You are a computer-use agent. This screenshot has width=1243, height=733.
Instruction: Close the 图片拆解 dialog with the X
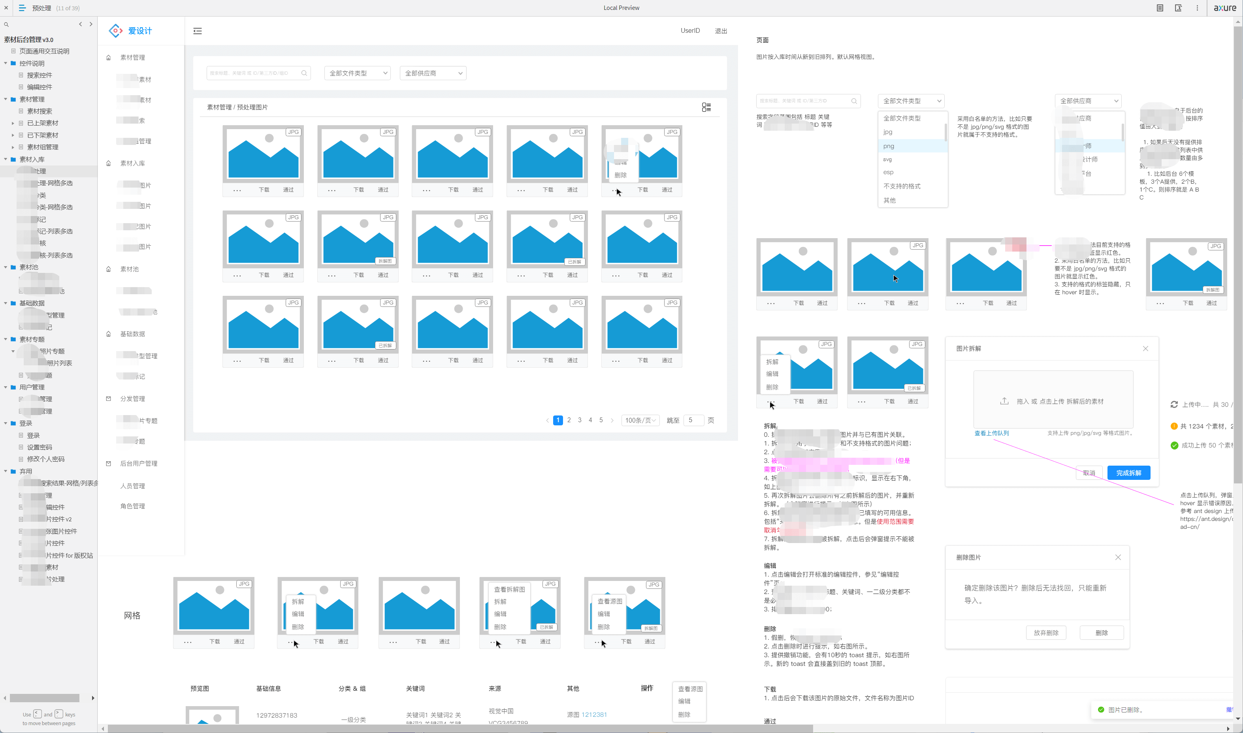coord(1145,349)
